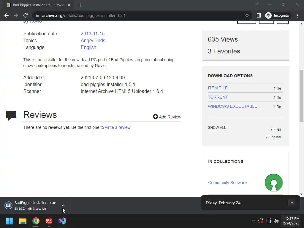This screenshot has width=304, height=228.
Task: Click the Addeddate value 2021-07-09 12:54:09
Action: [x=103, y=77]
